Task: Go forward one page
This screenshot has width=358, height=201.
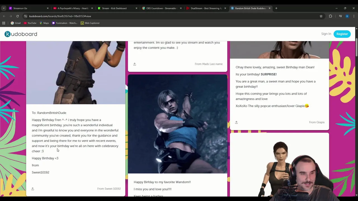Action: click(11, 16)
